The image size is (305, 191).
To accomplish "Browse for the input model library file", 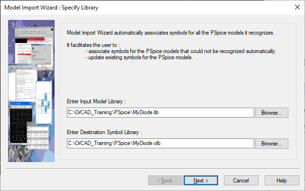I will tap(271, 113).
